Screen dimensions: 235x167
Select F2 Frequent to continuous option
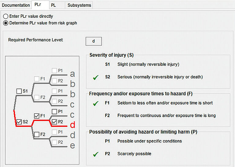166,116
